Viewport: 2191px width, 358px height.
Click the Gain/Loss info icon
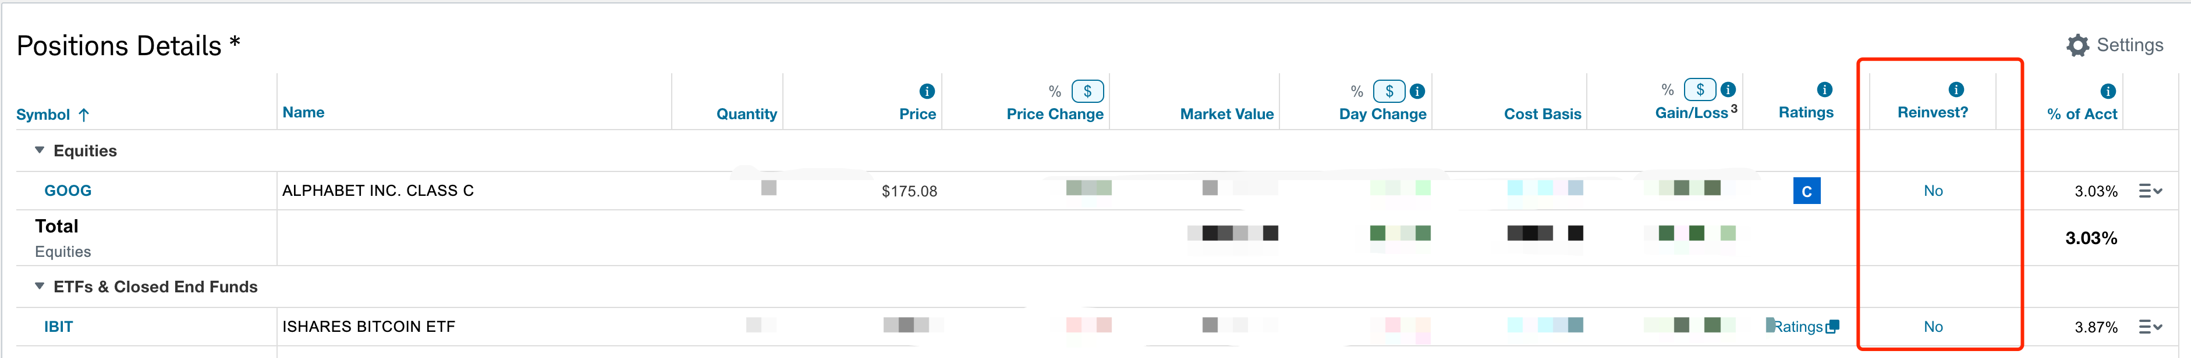click(x=1728, y=89)
